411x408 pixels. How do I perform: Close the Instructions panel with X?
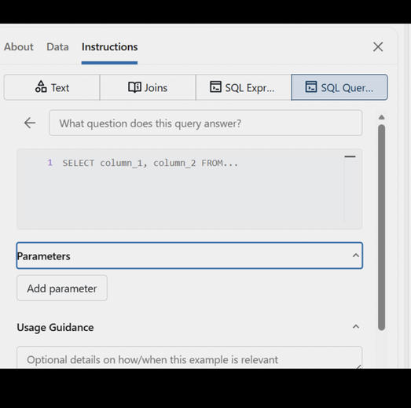tap(378, 47)
